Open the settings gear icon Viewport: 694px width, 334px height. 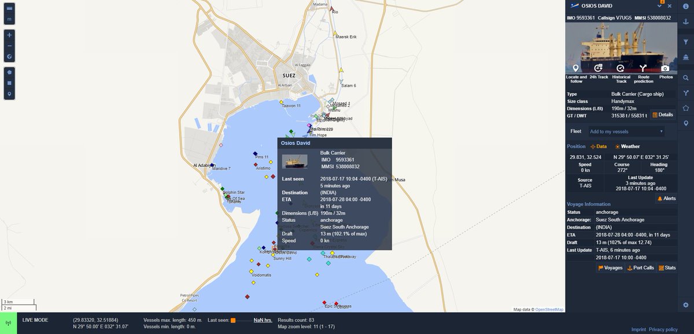click(686, 305)
